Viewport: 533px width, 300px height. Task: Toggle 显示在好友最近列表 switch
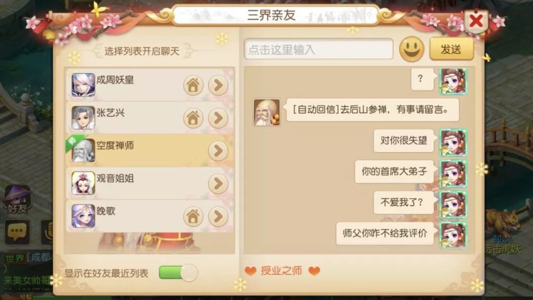[x=178, y=272]
